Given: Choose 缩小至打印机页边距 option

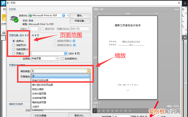Looking at the screenshot, I should point(61,85).
